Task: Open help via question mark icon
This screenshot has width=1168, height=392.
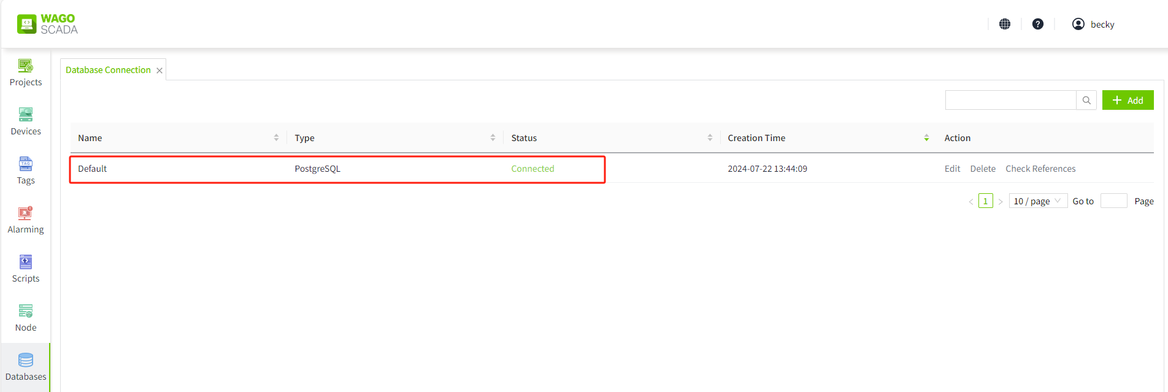Action: (x=1038, y=24)
